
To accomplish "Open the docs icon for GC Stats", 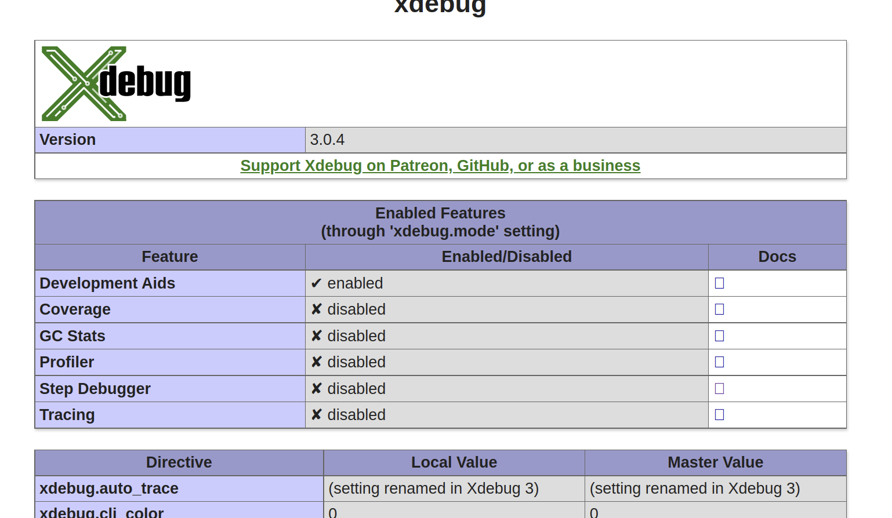I will point(719,336).
